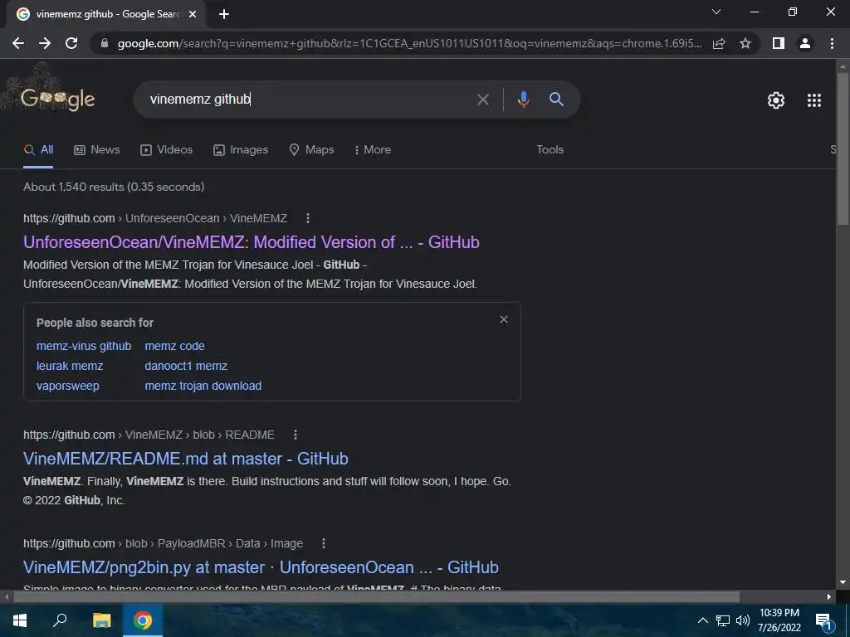Open Chrome profile menu
Screen dimensions: 850x637
[x=805, y=43]
